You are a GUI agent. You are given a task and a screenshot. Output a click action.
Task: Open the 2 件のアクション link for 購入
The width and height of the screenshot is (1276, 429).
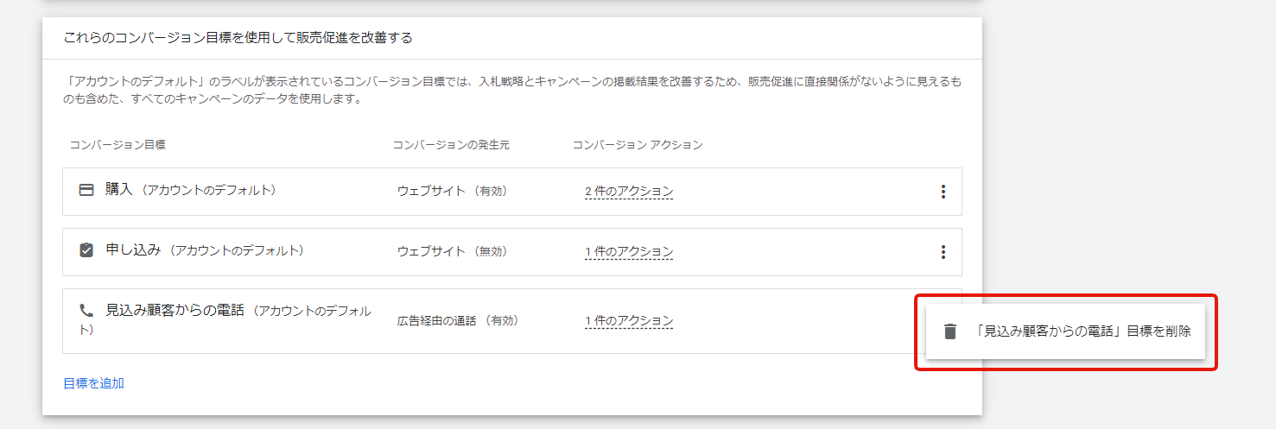[x=628, y=192]
